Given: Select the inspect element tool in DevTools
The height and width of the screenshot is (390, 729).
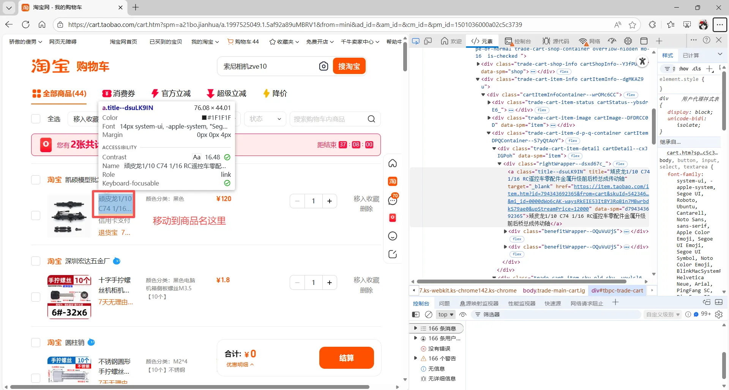Looking at the screenshot, I should (416, 41).
